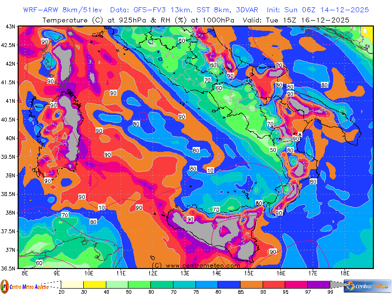Pick the dark blue 80–85 legend swatch
392x294 pixels.
tap(228, 285)
